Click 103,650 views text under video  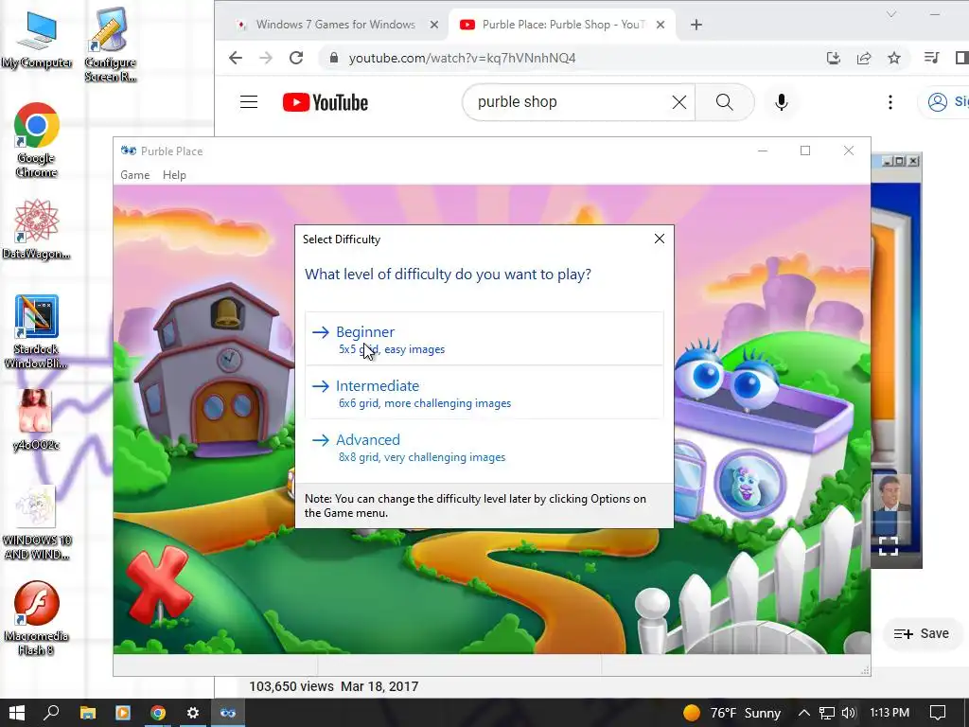291,686
